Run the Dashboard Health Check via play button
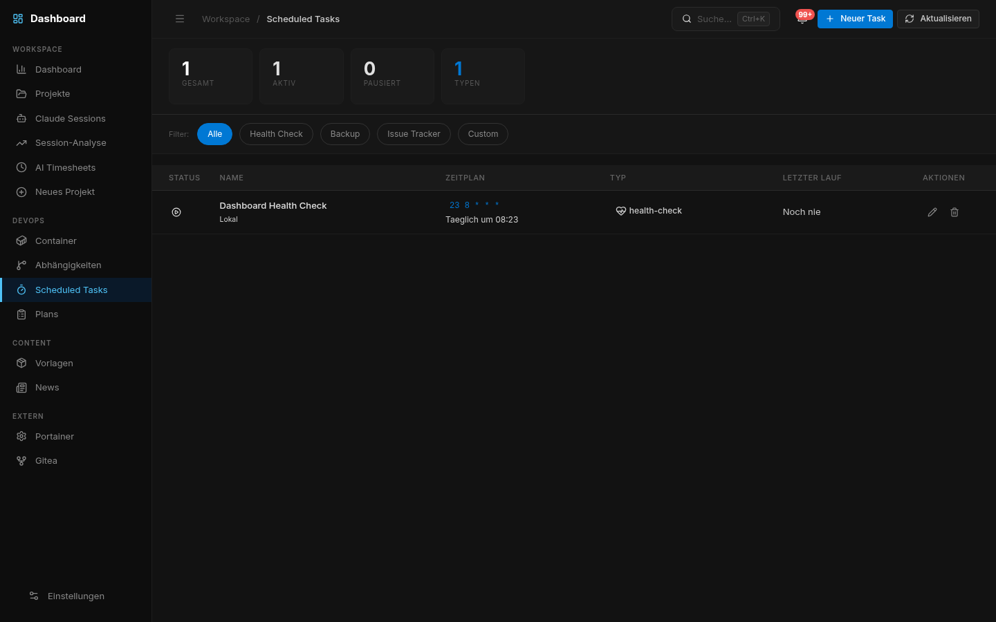 pyautogui.click(x=176, y=211)
